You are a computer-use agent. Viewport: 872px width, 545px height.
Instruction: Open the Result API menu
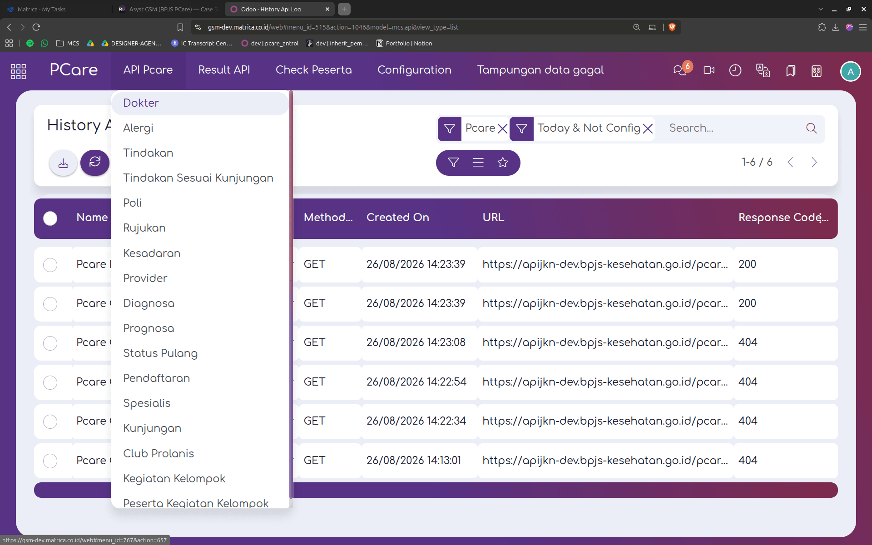(224, 70)
